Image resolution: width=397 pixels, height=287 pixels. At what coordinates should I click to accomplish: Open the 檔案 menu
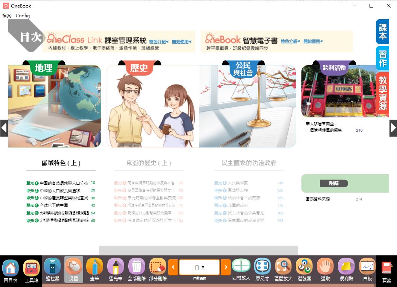click(x=7, y=16)
